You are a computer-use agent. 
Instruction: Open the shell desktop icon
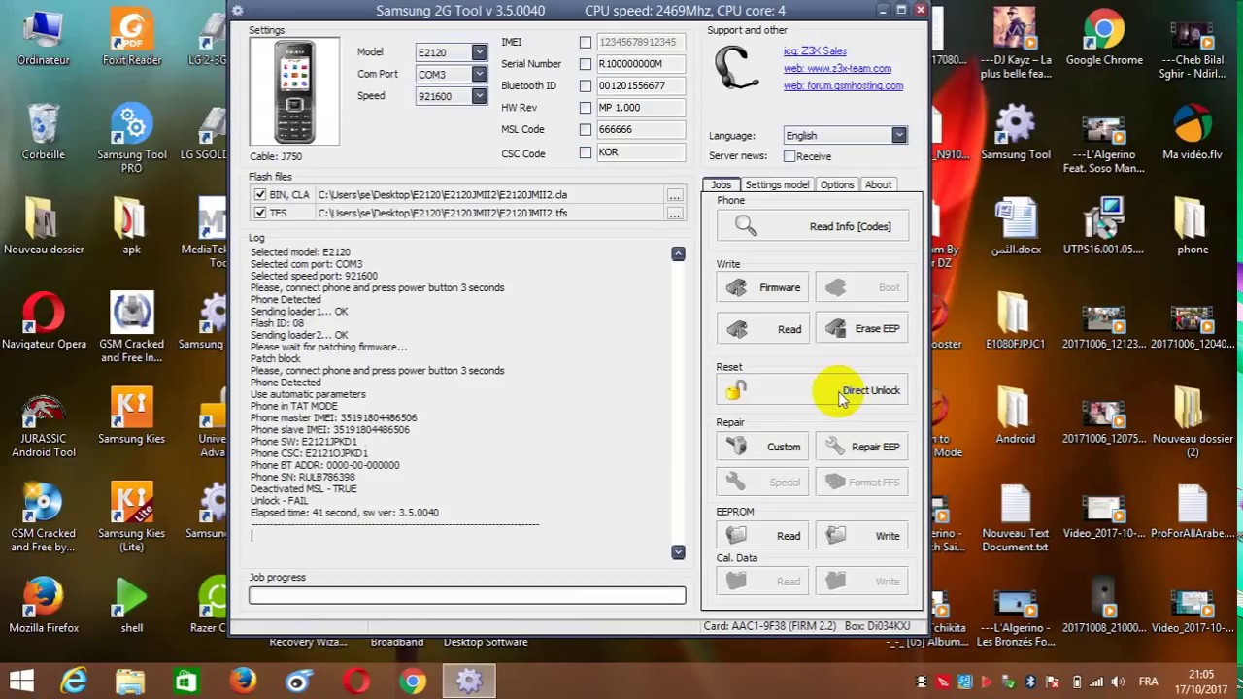131,605
